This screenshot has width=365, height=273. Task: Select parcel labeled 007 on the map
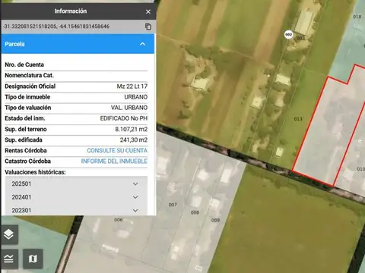pyautogui.click(x=173, y=205)
